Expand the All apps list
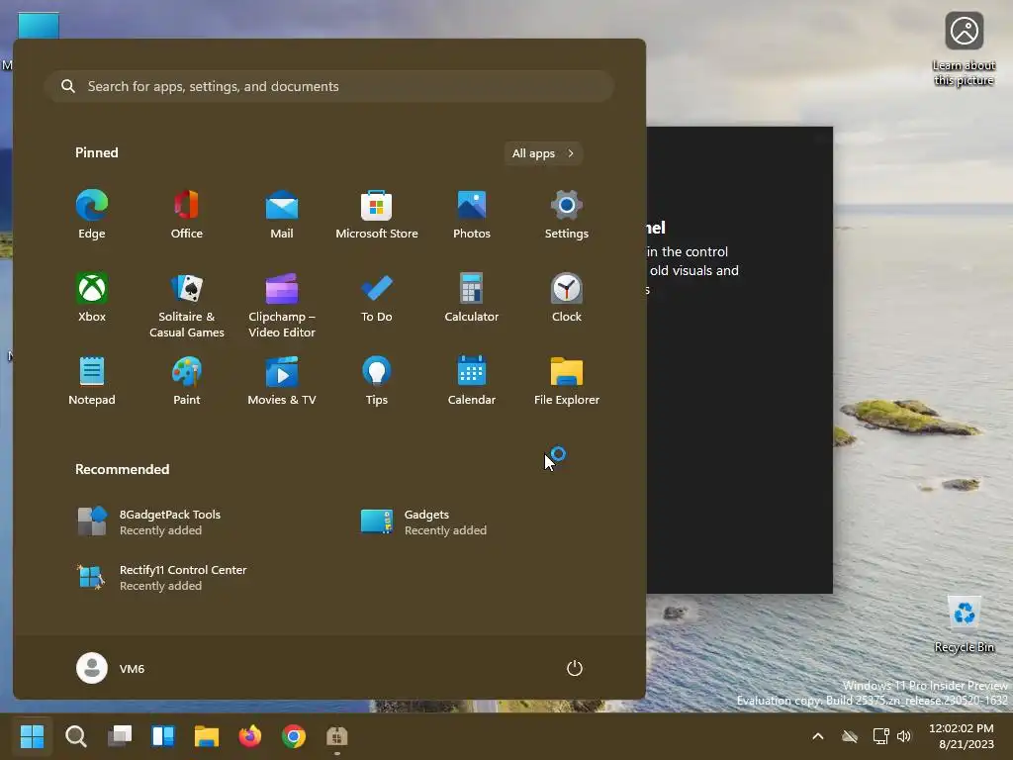 point(543,153)
